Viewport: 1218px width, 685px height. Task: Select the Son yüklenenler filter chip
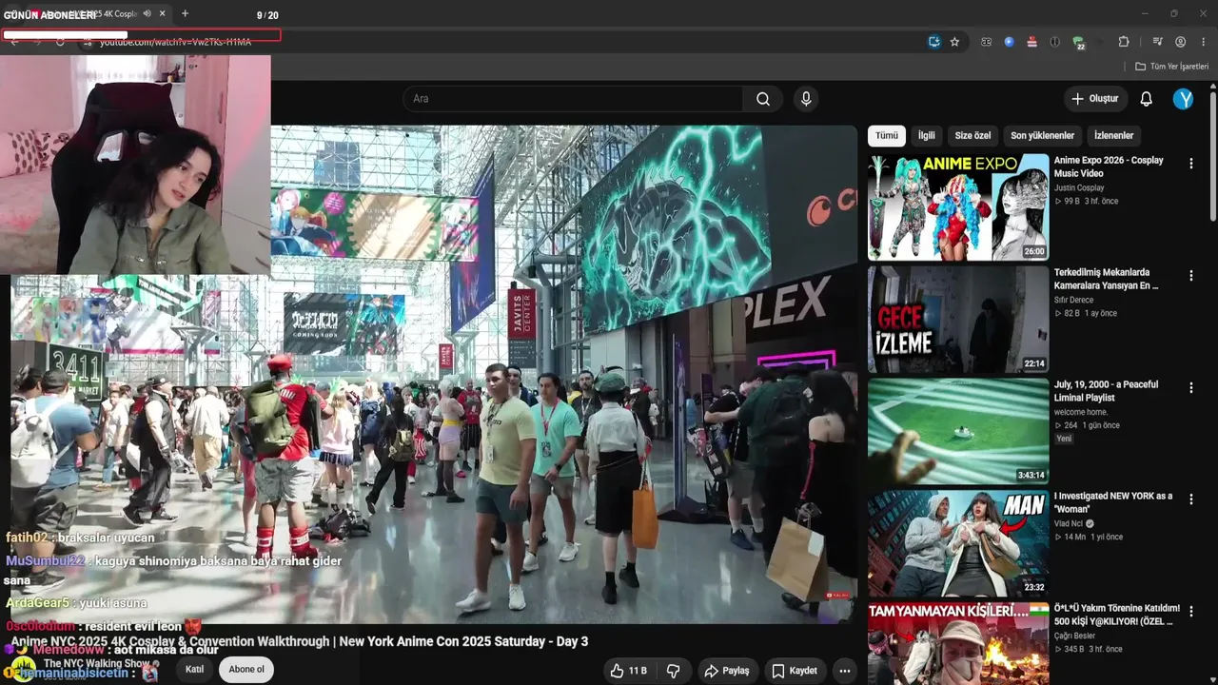(1042, 136)
